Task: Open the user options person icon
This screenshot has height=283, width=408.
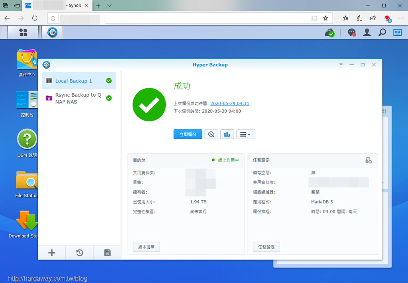Action: [367, 33]
